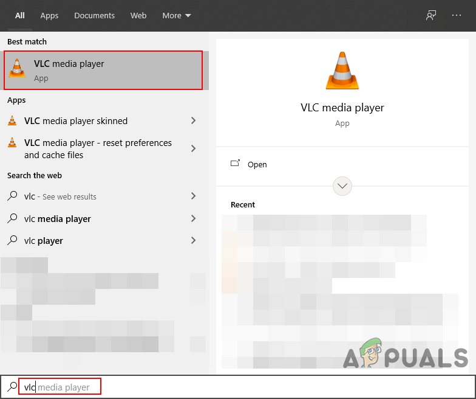The height and width of the screenshot is (399, 476).
Task: Open the More dropdown filter
Action: [177, 16]
